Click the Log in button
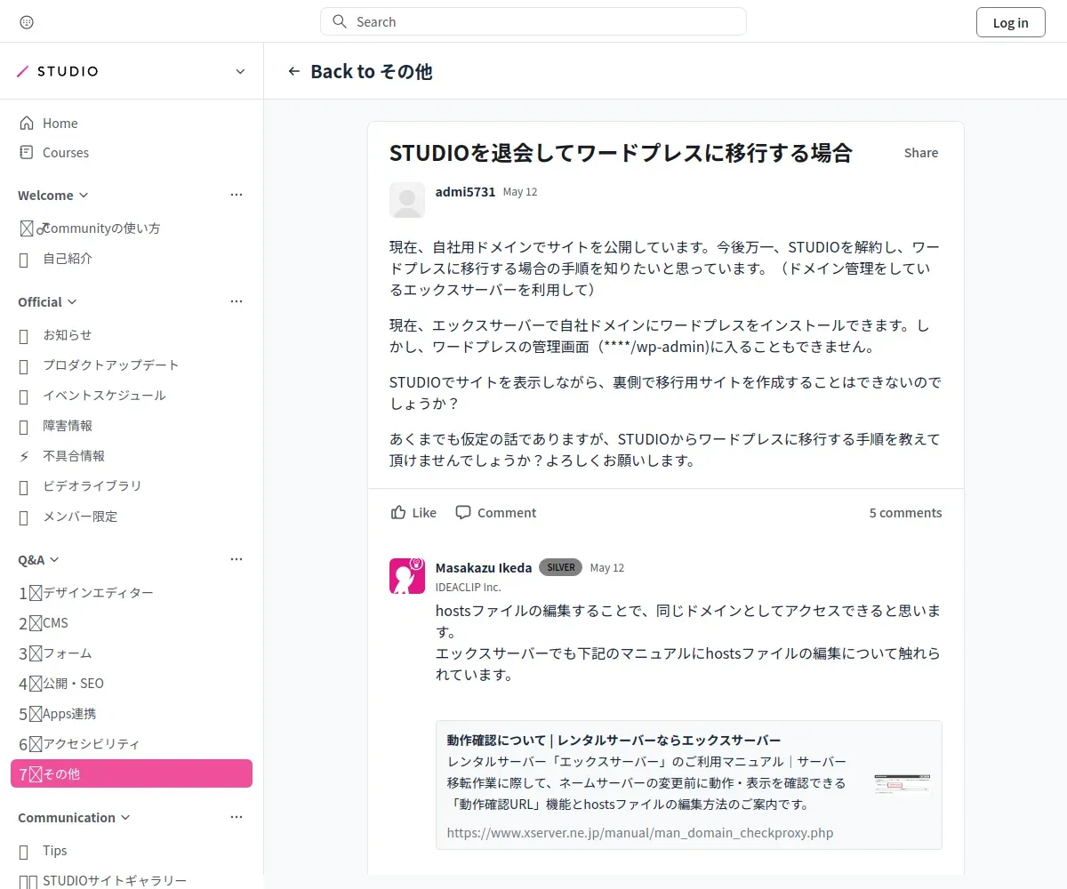This screenshot has width=1067, height=889. coord(1010,22)
